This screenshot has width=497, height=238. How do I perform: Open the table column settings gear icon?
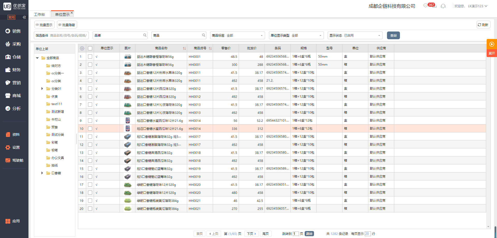(x=82, y=48)
